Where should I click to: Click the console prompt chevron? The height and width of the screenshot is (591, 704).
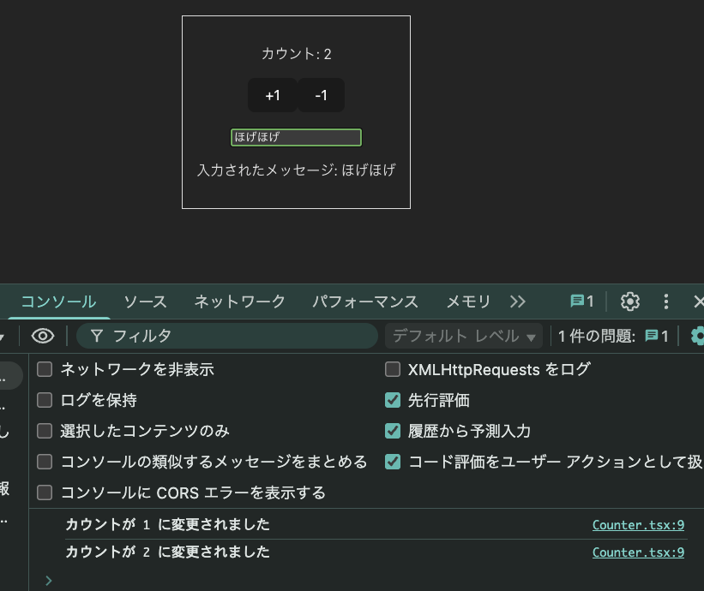pyautogui.click(x=48, y=580)
